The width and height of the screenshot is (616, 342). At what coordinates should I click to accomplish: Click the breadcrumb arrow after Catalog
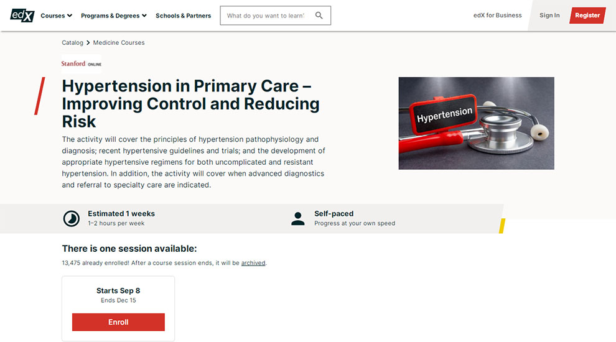(x=88, y=43)
